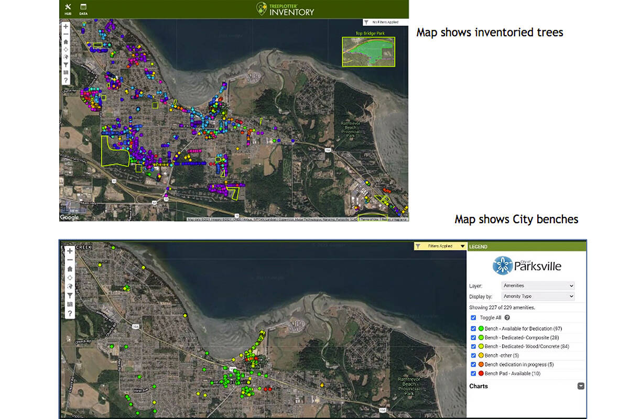Image resolution: width=629 pixels, height=419 pixels.
Task: Open the map help question mark
Action: tap(66, 80)
